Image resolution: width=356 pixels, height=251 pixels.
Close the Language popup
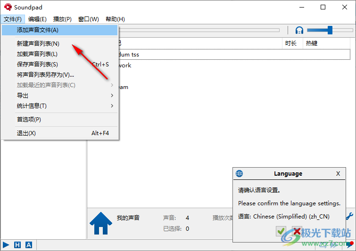[x=338, y=174]
